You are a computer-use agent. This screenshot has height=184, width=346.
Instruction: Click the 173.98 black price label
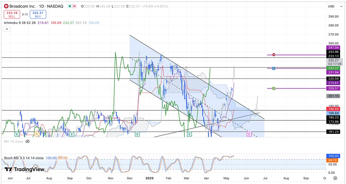(333, 122)
